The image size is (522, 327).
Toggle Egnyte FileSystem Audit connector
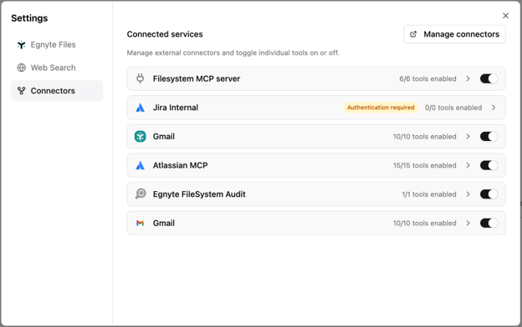(x=489, y=194)
